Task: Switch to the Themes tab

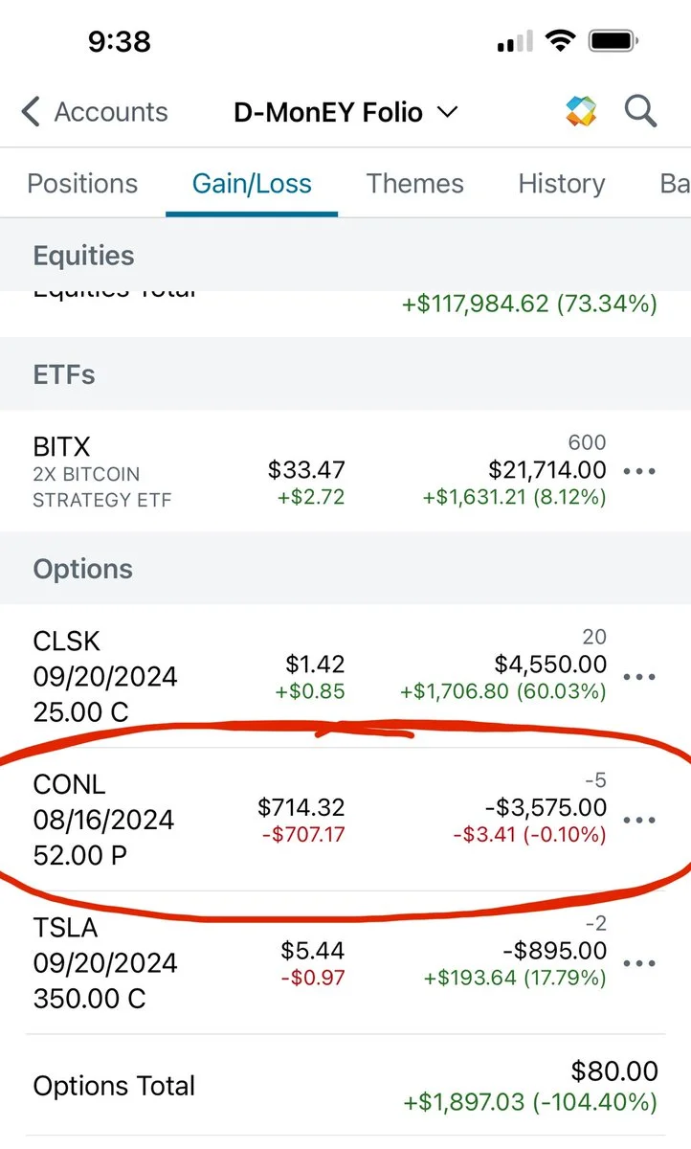Action: [414, 184]
